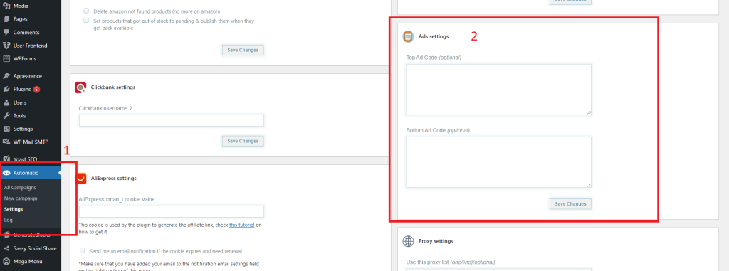Click the User Frontend icon
The width and height of the screenshot is (729, 271).
tap(6, 46)
